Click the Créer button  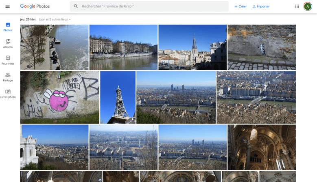[240, 6]
